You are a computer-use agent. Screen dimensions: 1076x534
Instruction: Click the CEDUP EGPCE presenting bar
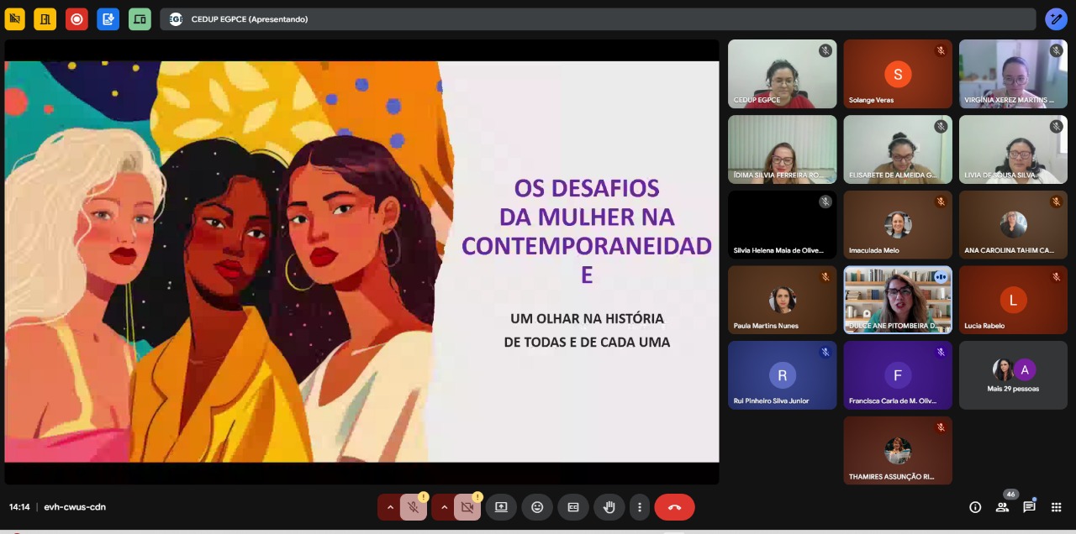597,19
